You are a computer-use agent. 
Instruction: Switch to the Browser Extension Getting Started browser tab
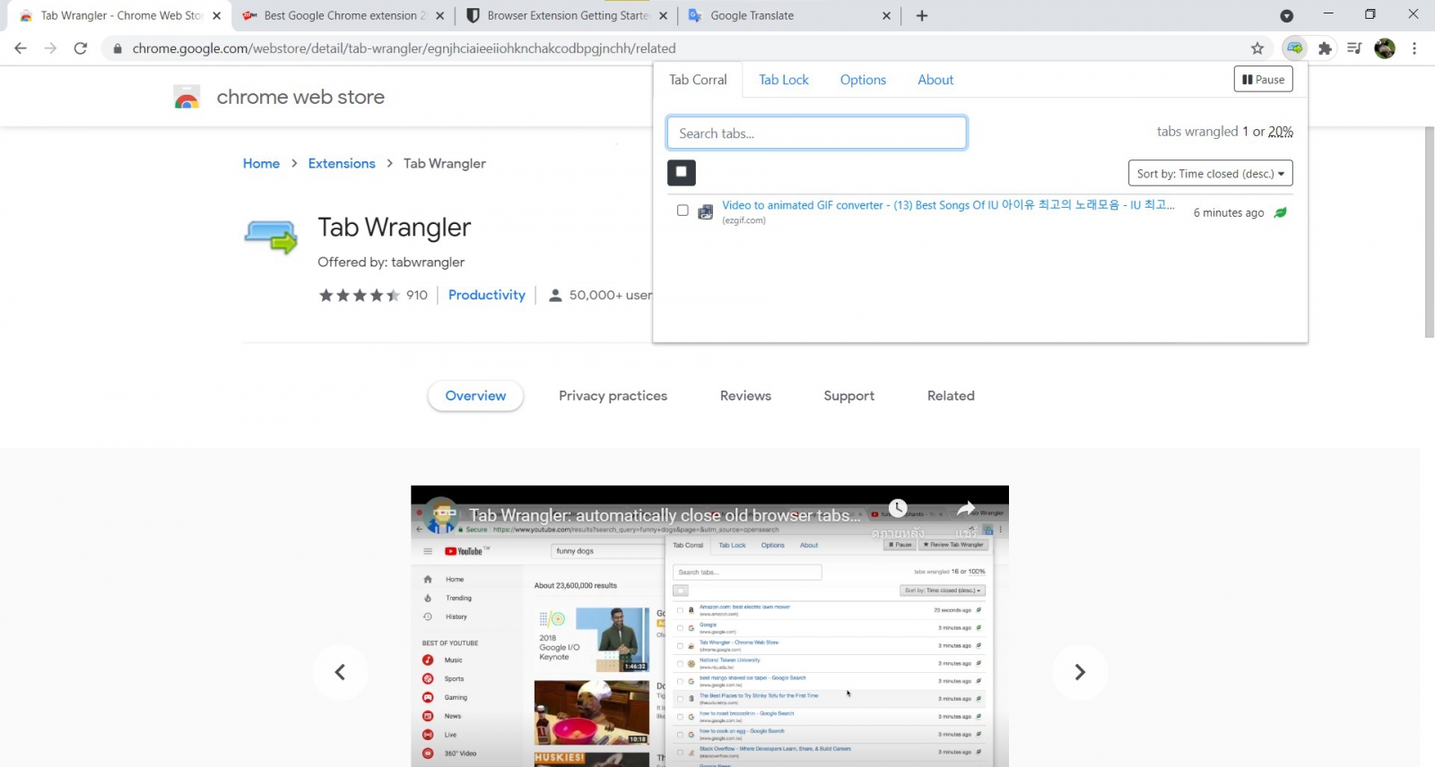[569, 15]
